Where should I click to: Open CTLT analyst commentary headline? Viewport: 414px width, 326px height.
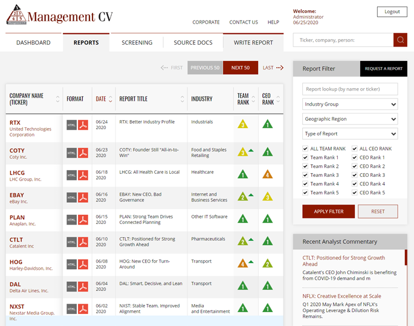click(343, 261)
